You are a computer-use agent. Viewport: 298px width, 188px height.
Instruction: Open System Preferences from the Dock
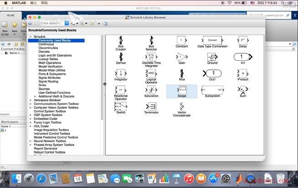pyautogui.click(x=226, y=179)
